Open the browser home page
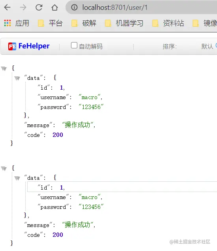Viewport: 217px width, 251px height. tap(54, 7)
